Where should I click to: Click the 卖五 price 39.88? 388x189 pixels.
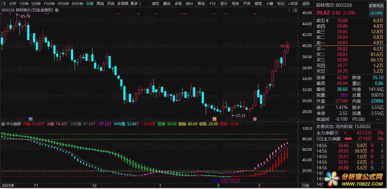tap(342, 21)
